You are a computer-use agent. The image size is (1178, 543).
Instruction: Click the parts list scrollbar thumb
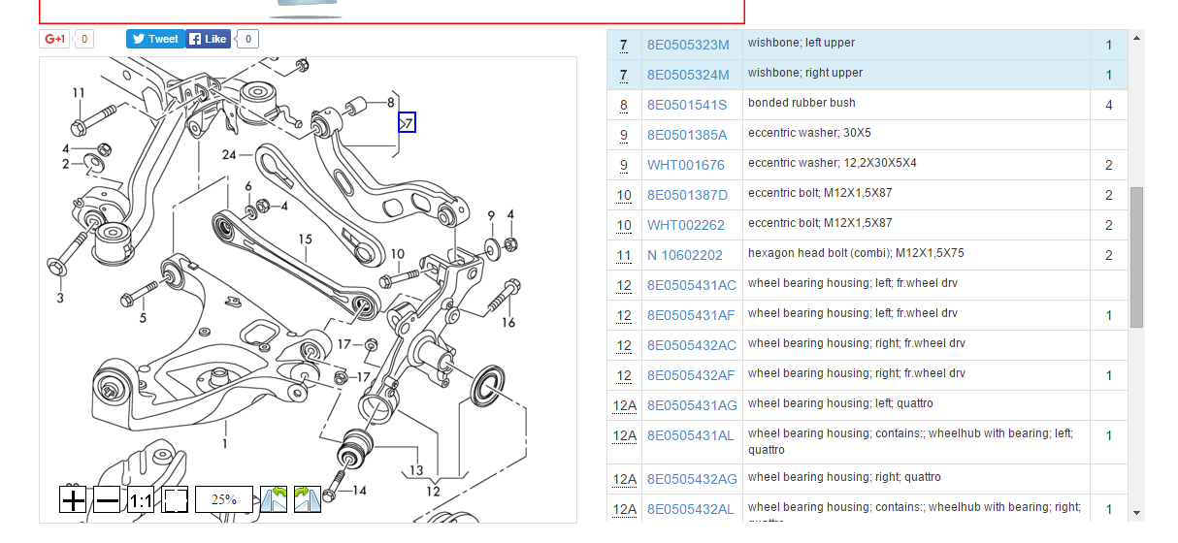[1136, 256]
